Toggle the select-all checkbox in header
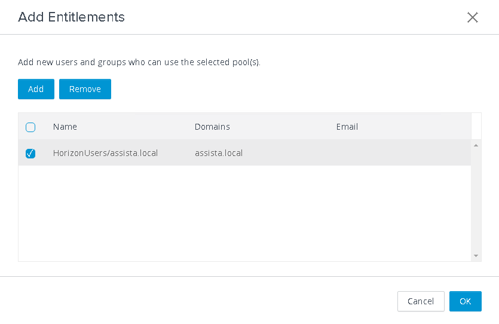 pos(30,127)
